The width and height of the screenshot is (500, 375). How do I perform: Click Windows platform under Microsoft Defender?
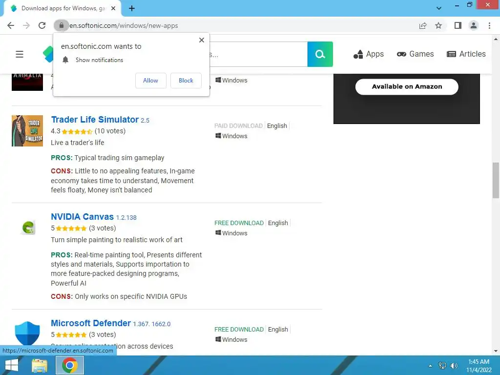(x=231, y=340)
